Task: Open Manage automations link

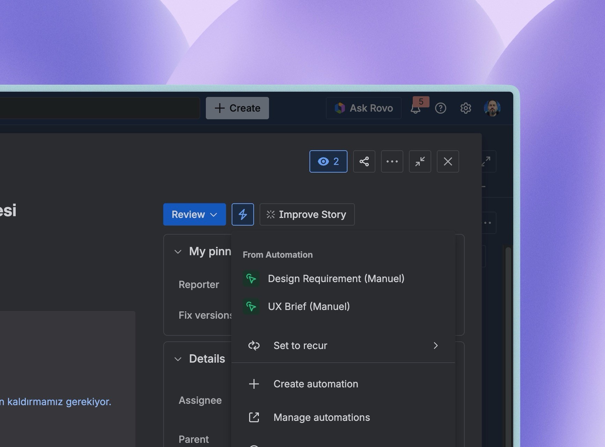Action: click(321, 417)
